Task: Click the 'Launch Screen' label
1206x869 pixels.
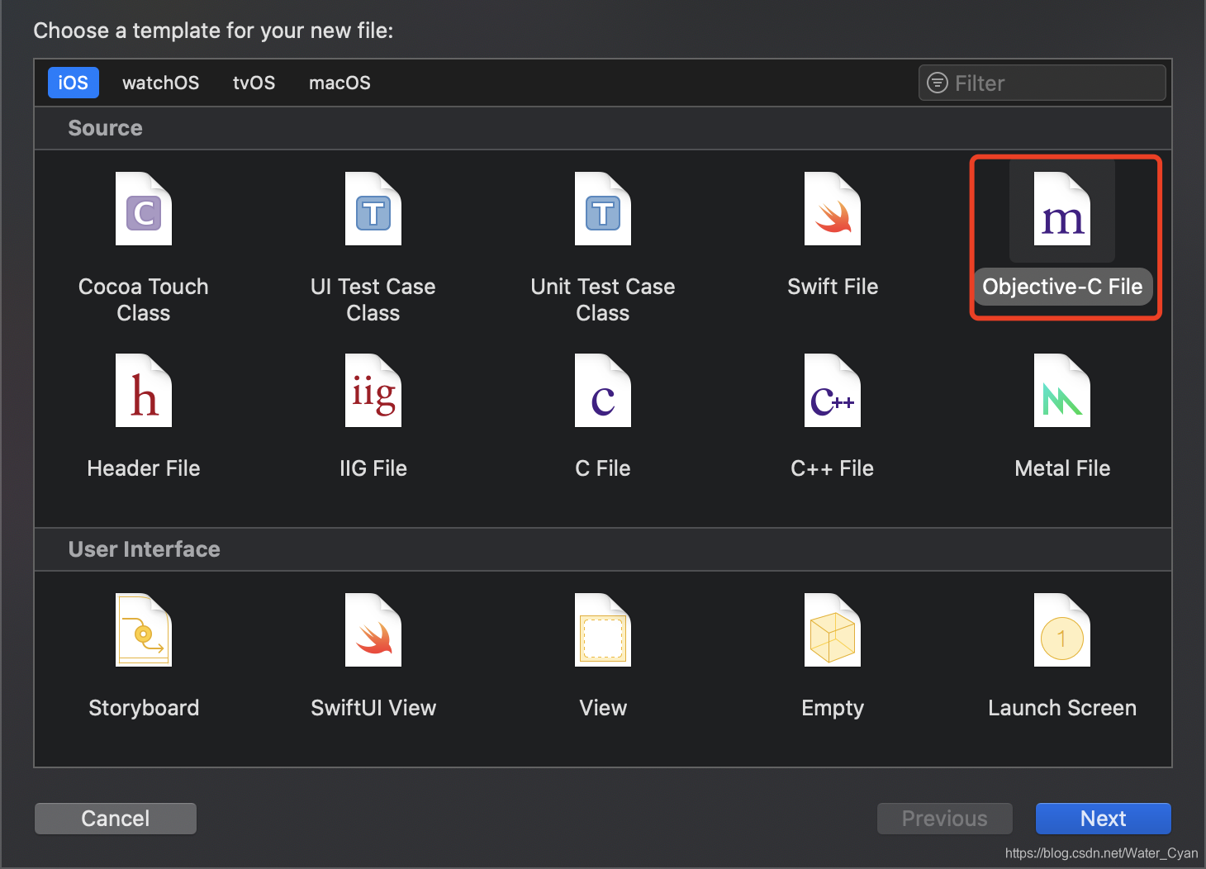Action: [x=1062, y=708]
